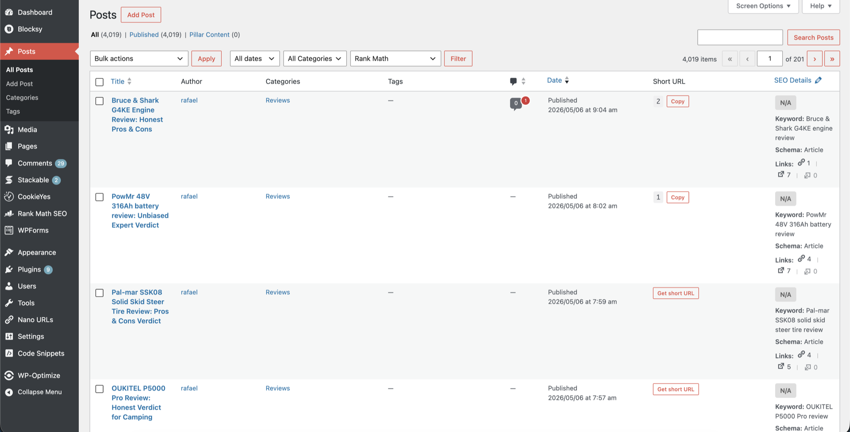Click the Add Post button
Image resolution: width=850 pixels, height=432 pixels.
click(141, 15)
